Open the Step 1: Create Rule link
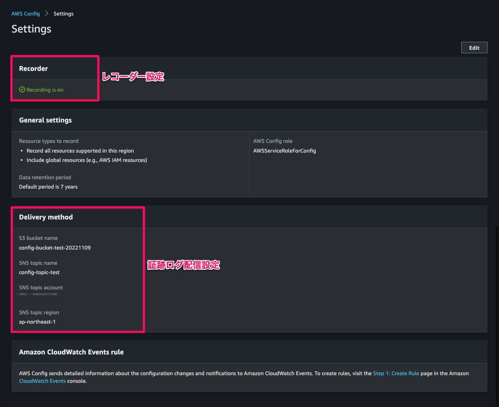The width and height of the screenshot is (499, 407). click(x=396, y=373)
